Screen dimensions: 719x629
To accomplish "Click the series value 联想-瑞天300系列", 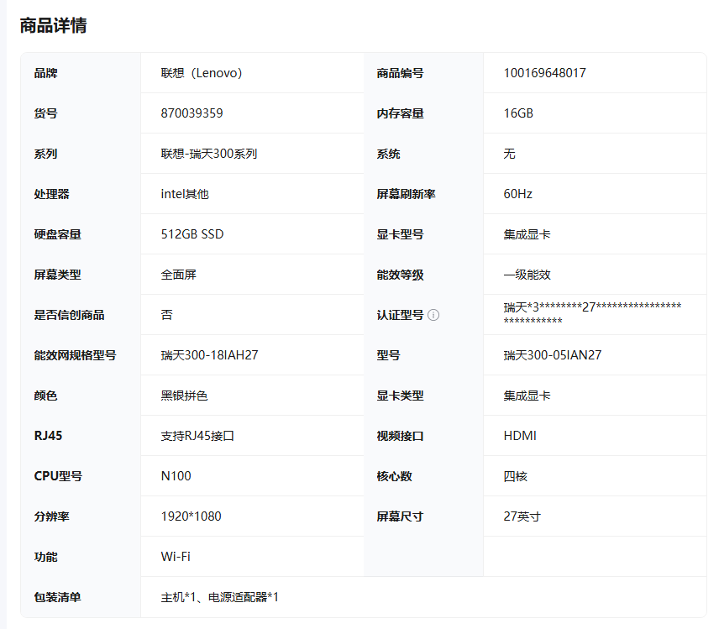I will (209, 154).
